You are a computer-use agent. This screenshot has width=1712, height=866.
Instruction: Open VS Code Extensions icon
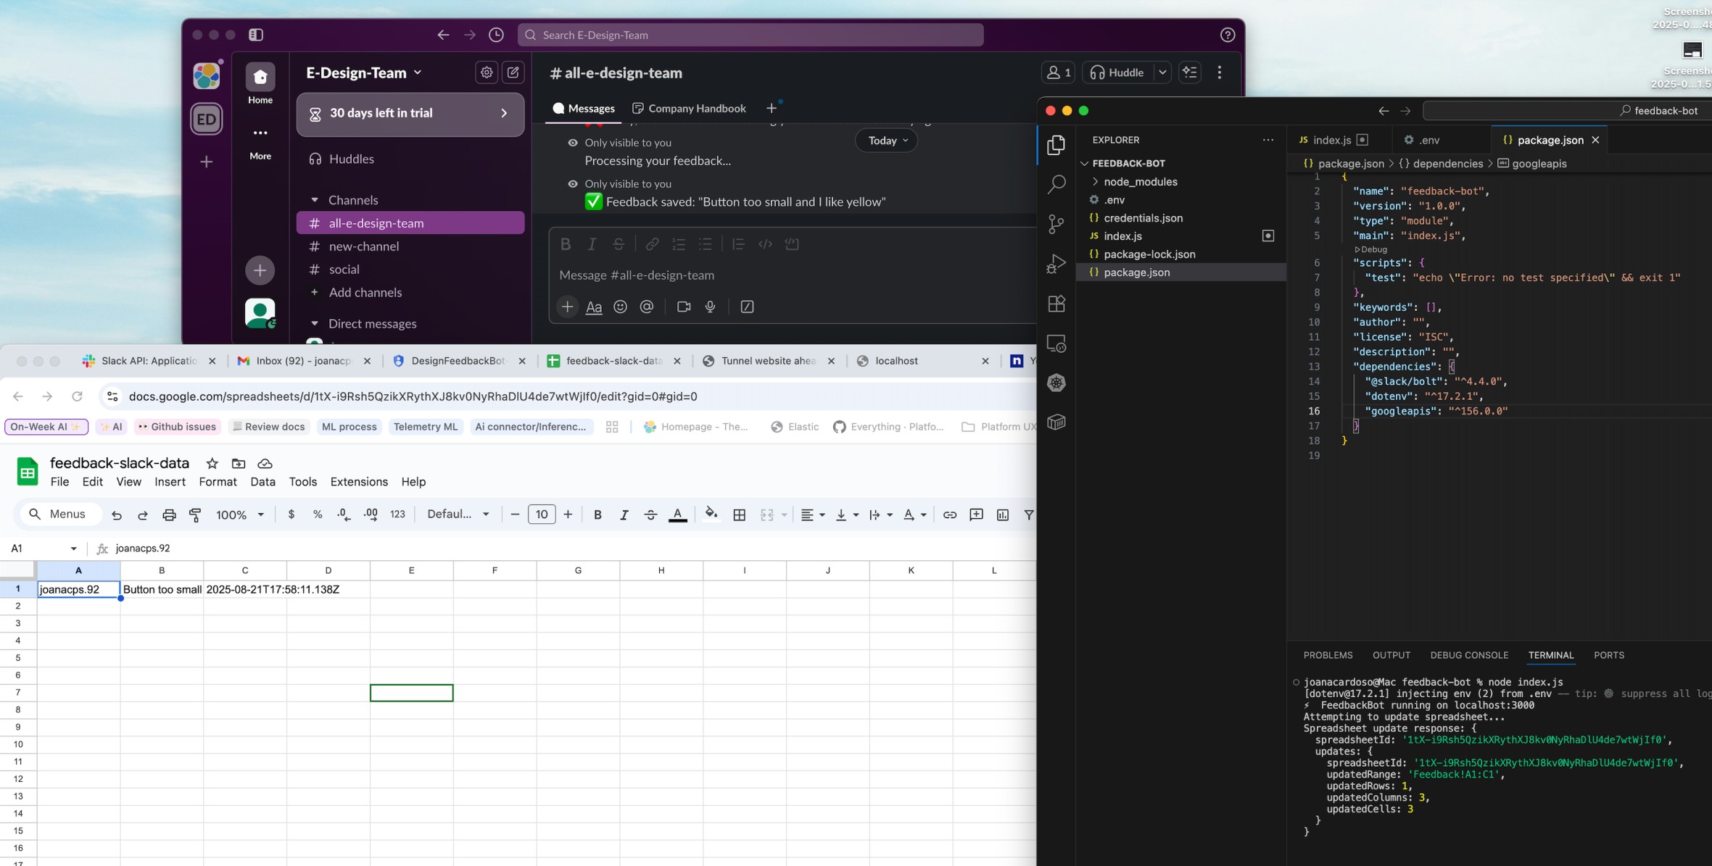(1056, 304)
